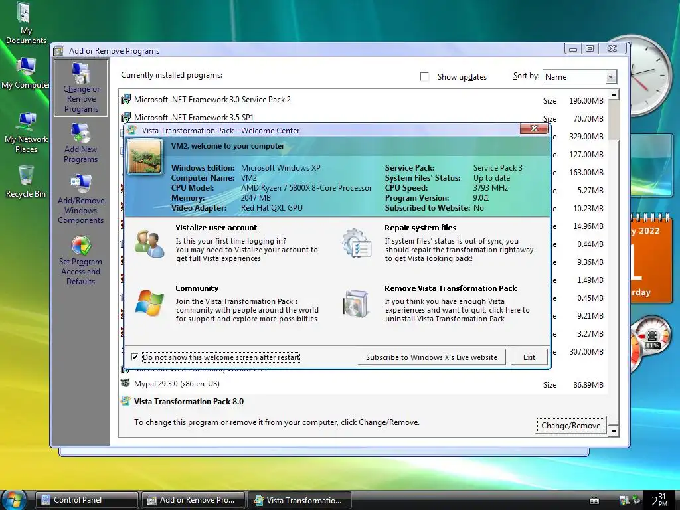Screen dimensions: 680x510
Task: Open My Documents desktop icon
Action: 26,23
